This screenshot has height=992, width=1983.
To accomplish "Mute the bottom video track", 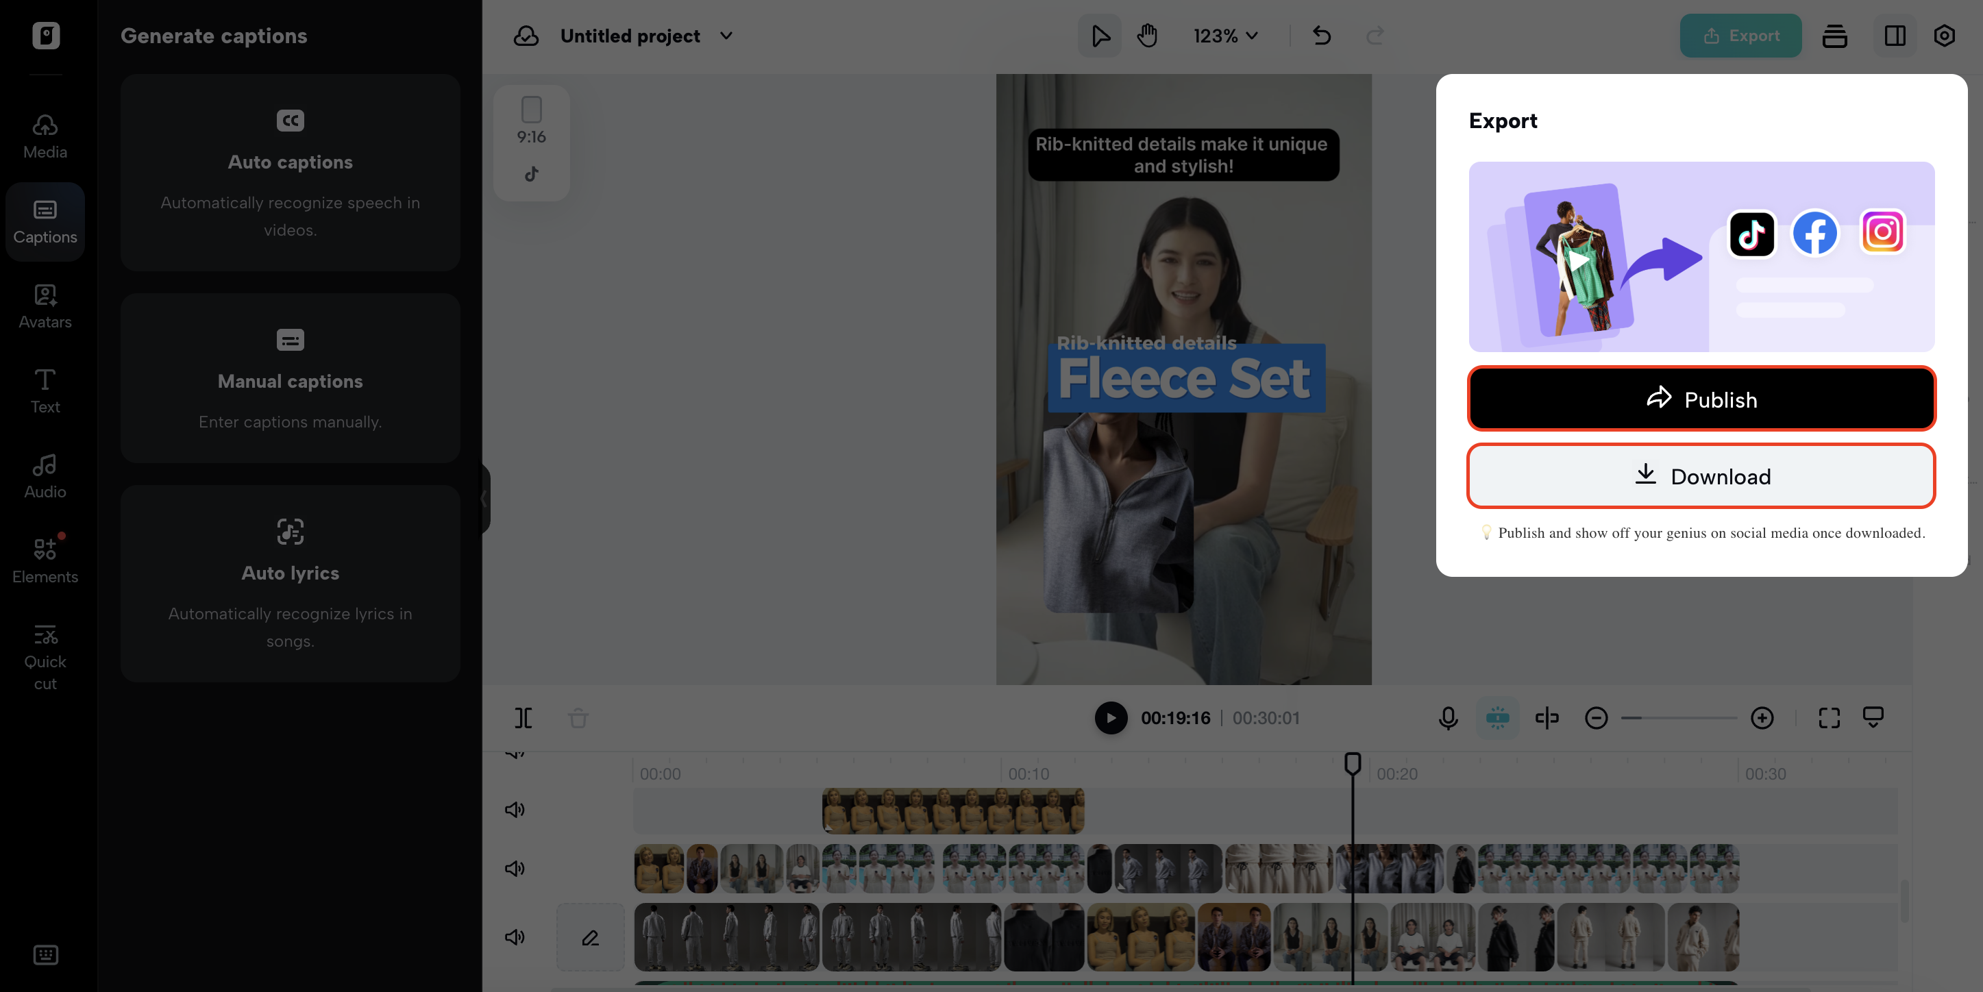I will click(514, 937).
